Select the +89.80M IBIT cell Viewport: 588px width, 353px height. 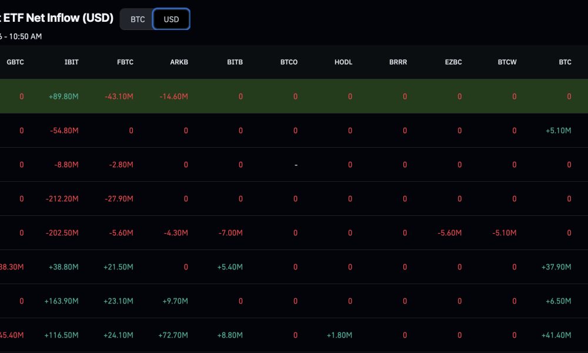pos(64,96)
